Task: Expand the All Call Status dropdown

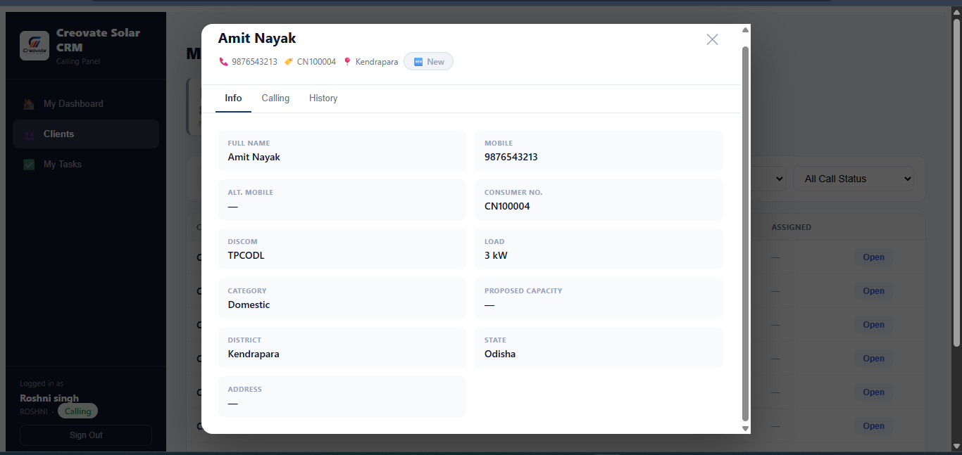Action: pos(854,179)
